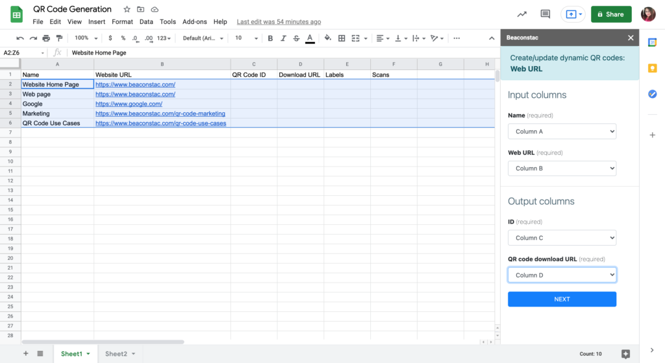This screenshot has width=665, height=363.
Task: Open the font size 10 dropdown
Action: [246, 38]
